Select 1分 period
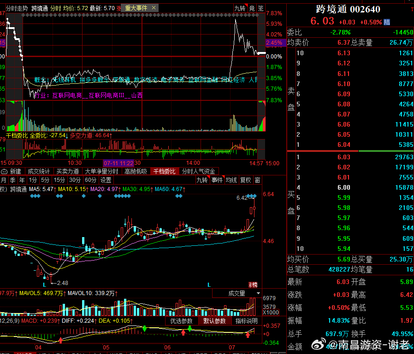 tap(33, 180)
